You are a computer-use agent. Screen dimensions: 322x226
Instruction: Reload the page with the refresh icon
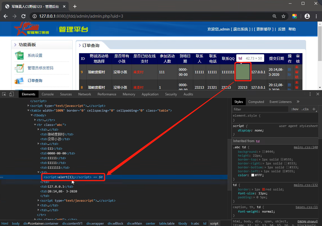(24, 16)
